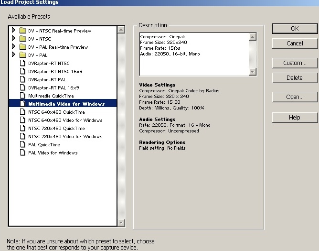The height and width of the screenshot is (251, 319).
Task: Click the DVRaptor-RT PAL file icon
Action: [x=22, y=79]
